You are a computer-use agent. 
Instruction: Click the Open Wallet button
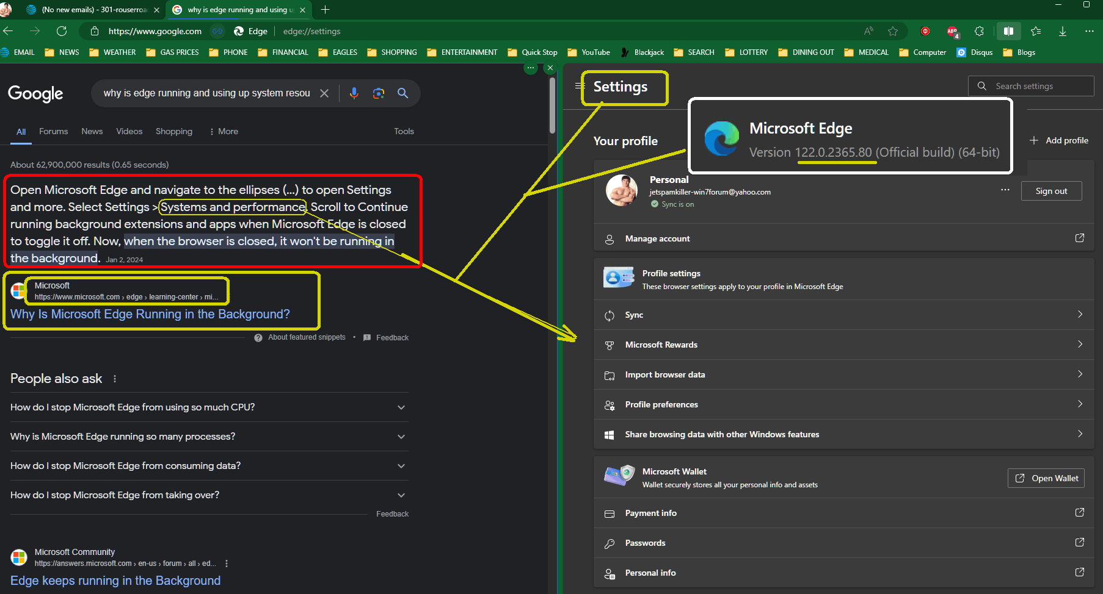[1046, 478]
